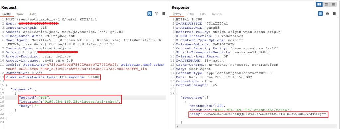Switch to the Response Raw tab
The width and height of the screenshot is (340, 129).
(x=191, y=14)
